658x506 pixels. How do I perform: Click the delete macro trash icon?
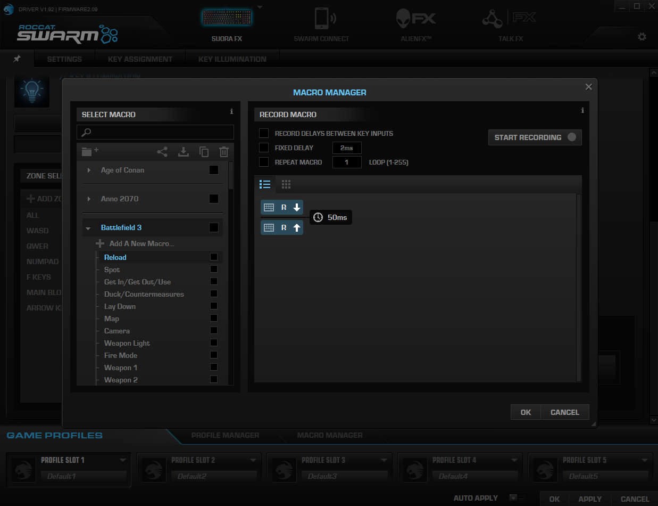pos(224,152)
